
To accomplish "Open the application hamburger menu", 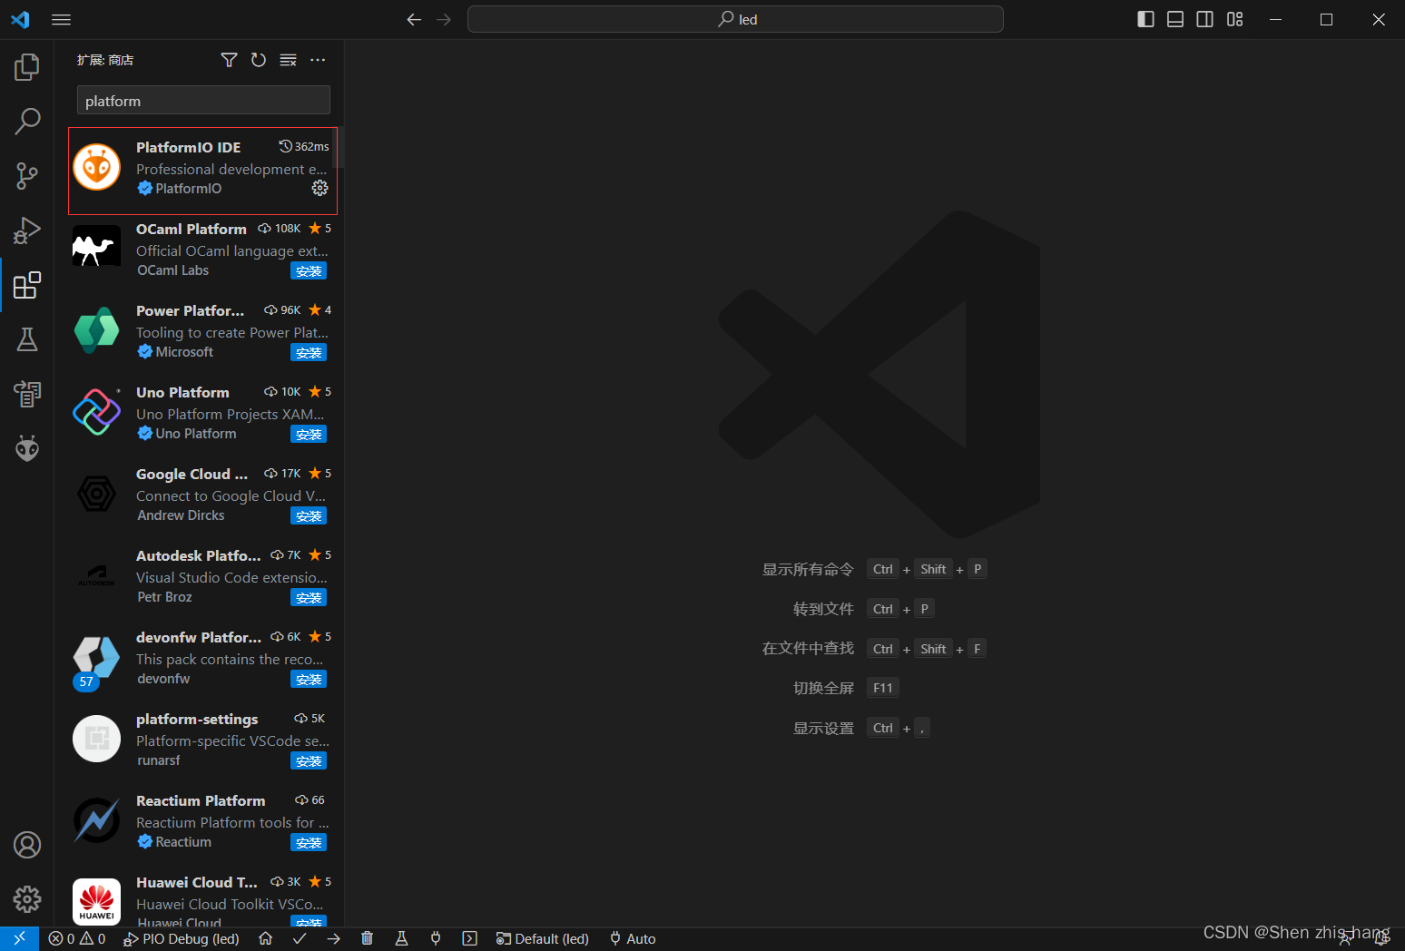I will [x=62, y=19].
